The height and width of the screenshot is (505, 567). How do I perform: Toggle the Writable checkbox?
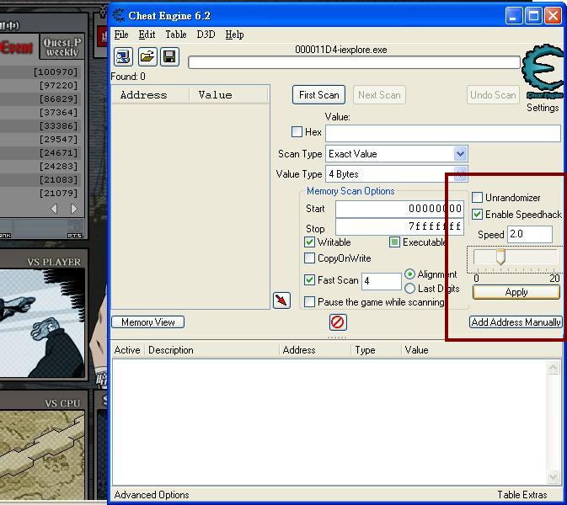coord(309,242)
